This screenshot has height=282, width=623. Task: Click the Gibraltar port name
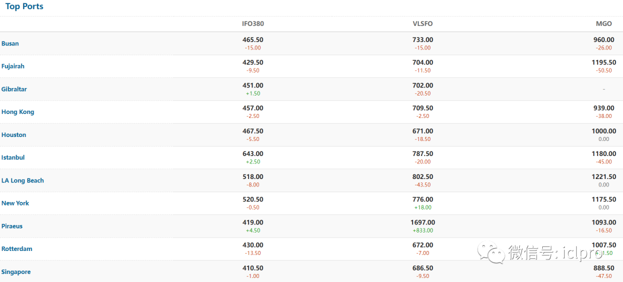[14, 89]
